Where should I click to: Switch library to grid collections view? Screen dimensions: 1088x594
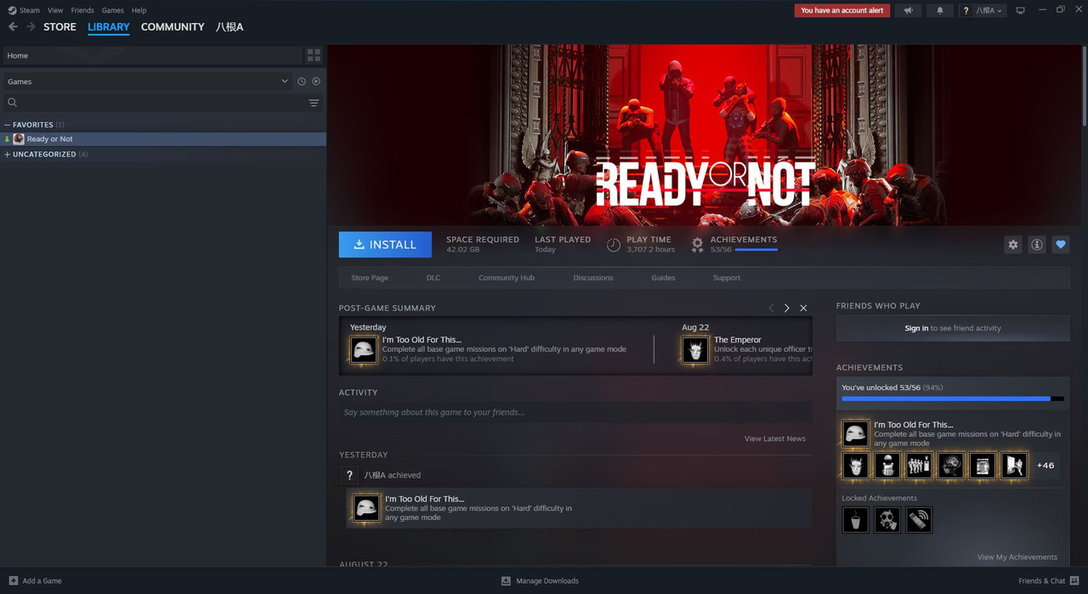click(x=314, y=55)
